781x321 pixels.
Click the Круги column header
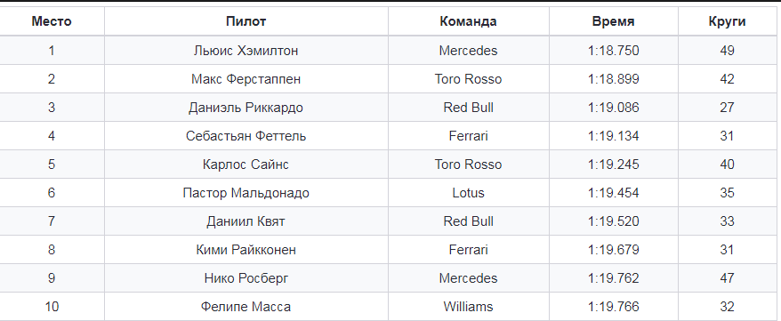click(x=728, y=21)
